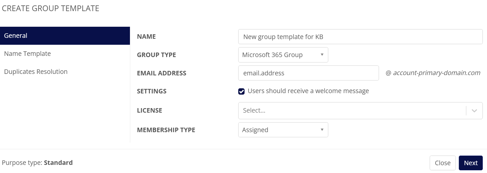
Task: Click the GROUP TYPE label
Action: point(156,55)
